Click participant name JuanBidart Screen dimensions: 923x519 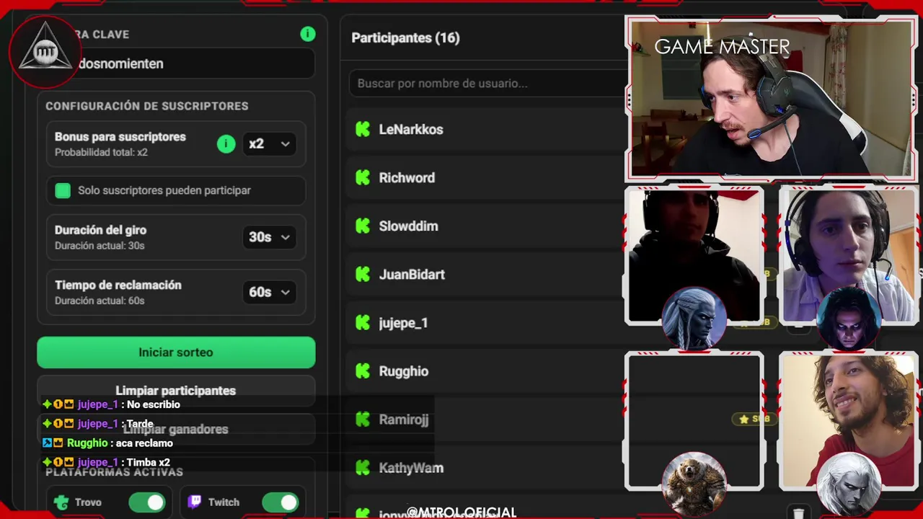412,275
